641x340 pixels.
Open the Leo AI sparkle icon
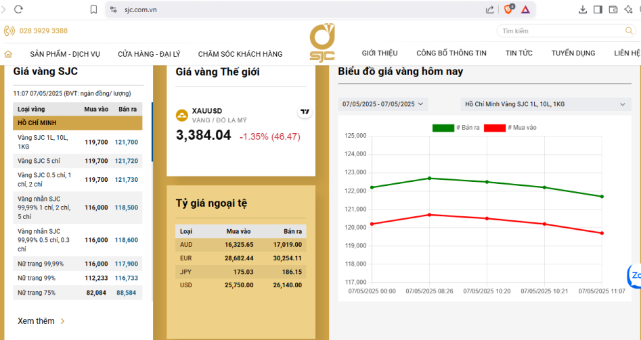(628, 9)
